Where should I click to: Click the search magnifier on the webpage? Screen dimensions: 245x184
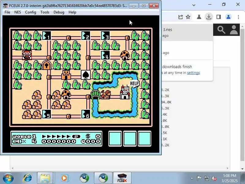[x=221, y=30]
